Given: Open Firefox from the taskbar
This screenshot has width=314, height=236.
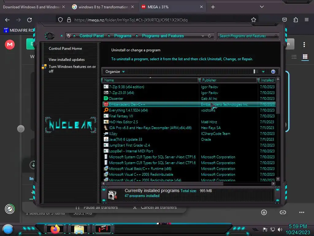Looking at the screenshot, I should 55,229.
